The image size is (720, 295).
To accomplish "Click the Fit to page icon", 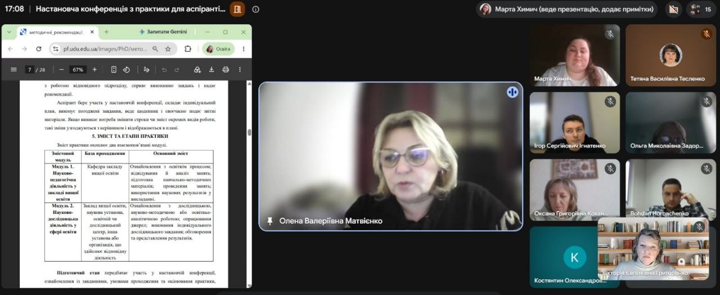I will tap(114, 70).
